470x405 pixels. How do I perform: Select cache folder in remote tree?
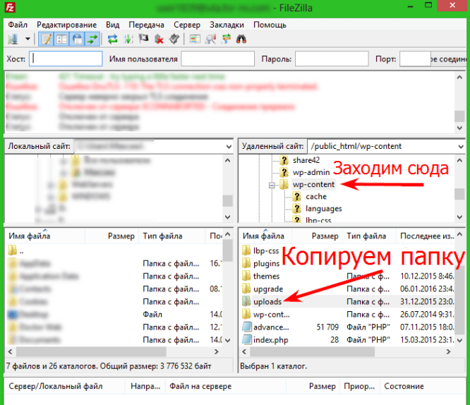pyautogui.click(x=316, y=197)
